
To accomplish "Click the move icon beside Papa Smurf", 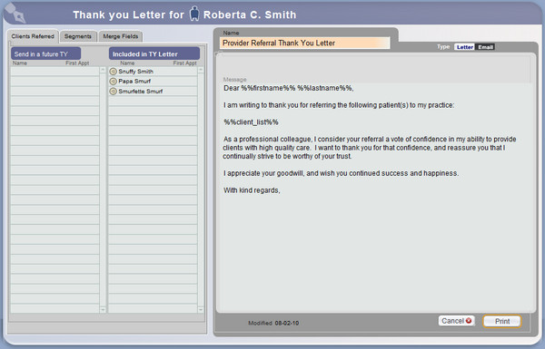I will [113, 82].
